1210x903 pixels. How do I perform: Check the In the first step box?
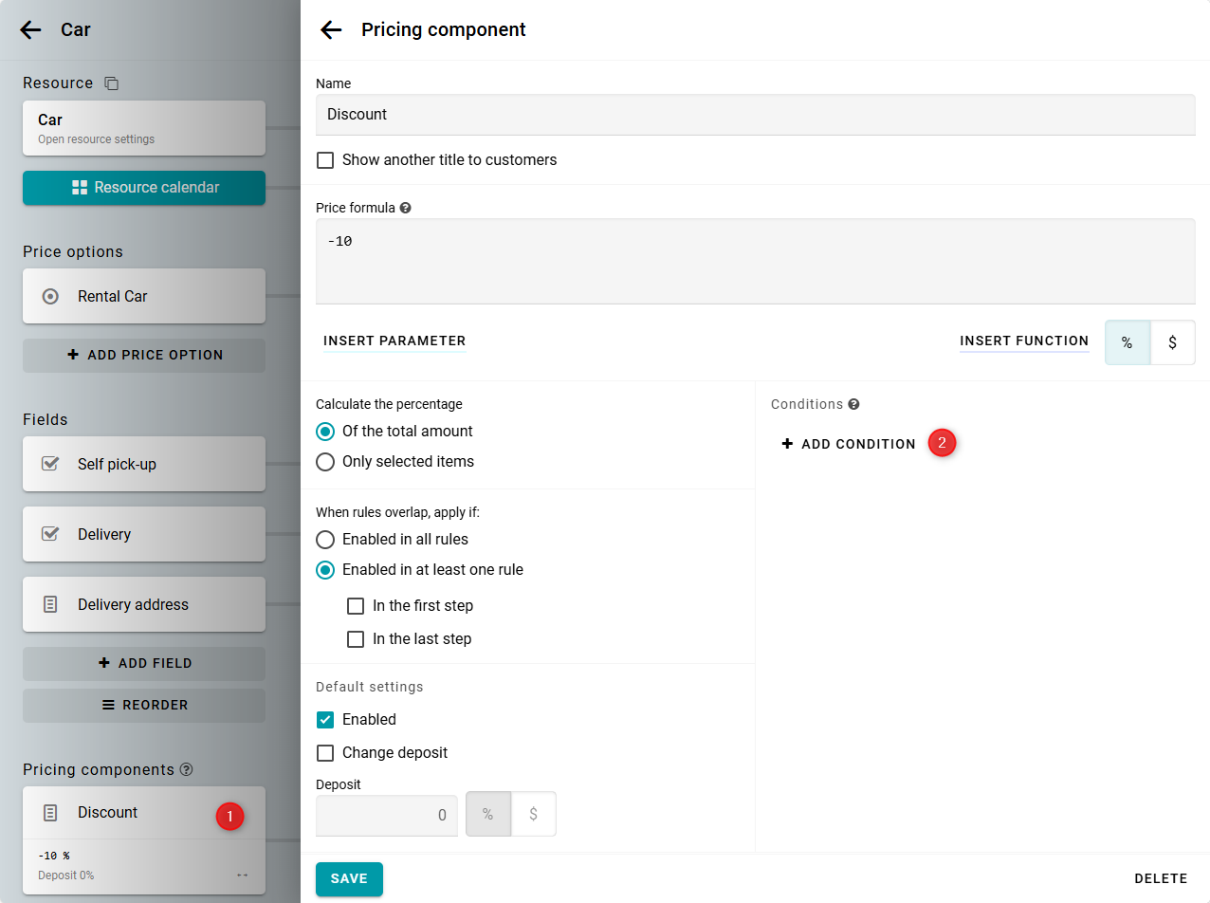tap(356, 606)
